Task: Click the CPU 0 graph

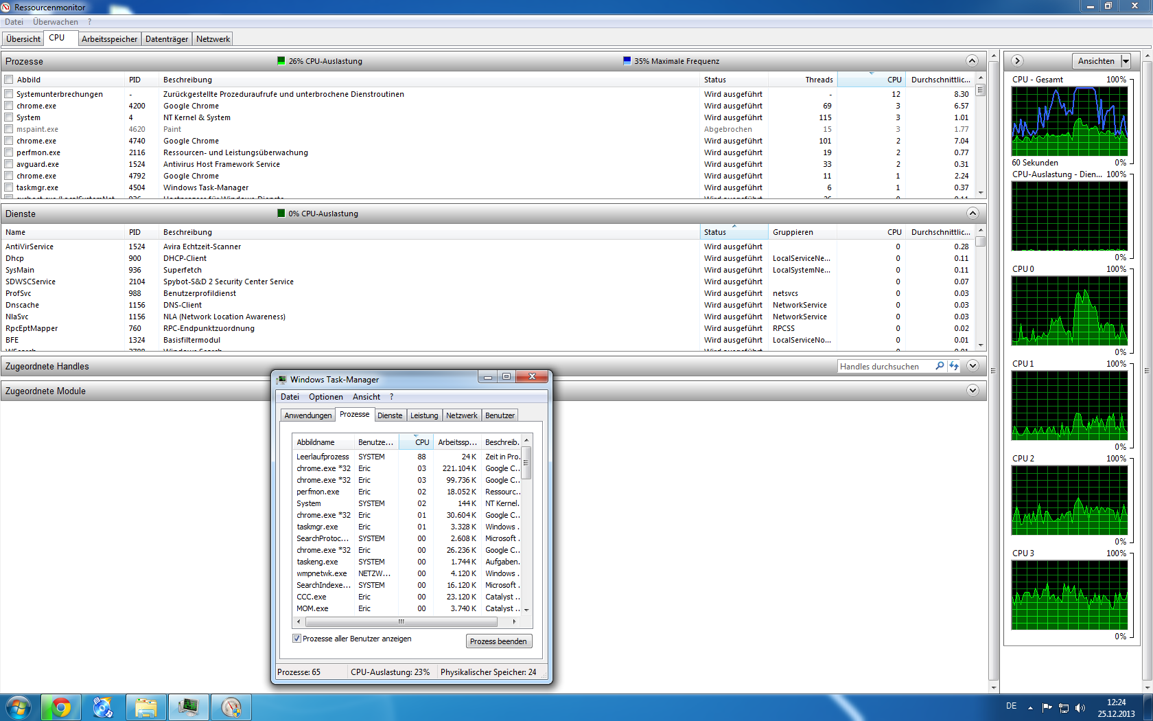Action: [1069, 311]
